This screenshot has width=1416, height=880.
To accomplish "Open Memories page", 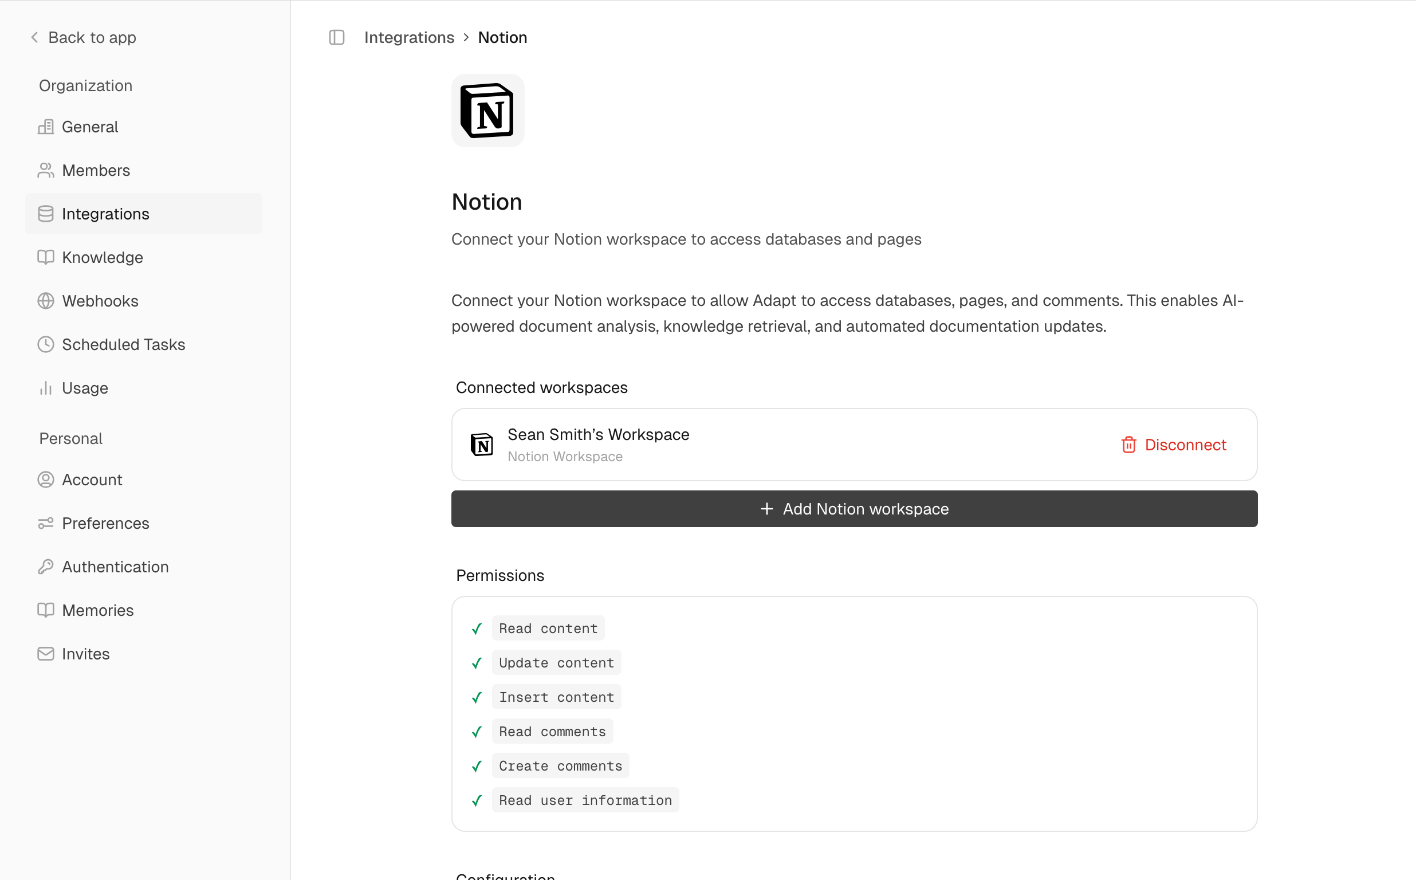I will [144, 611].
